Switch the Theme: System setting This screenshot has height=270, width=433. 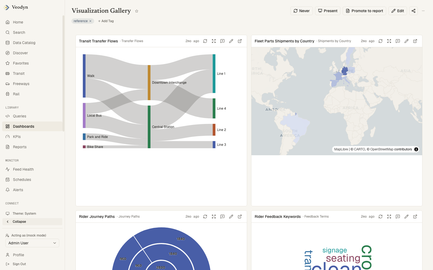(32, 213)
